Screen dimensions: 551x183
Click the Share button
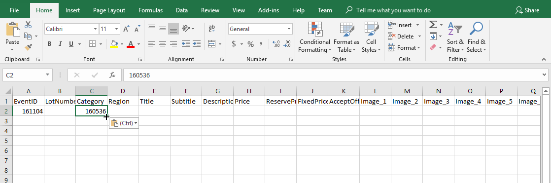click(x=527, y=10)
